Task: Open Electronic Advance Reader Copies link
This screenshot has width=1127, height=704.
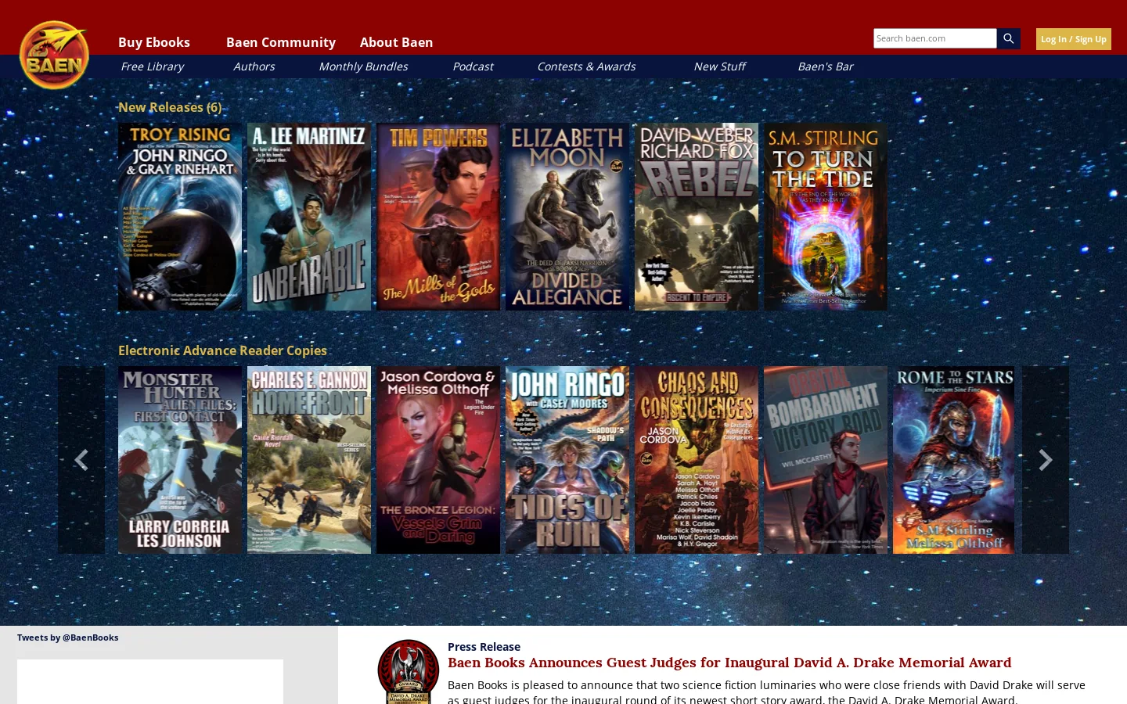Action: (x=222, y=350)
